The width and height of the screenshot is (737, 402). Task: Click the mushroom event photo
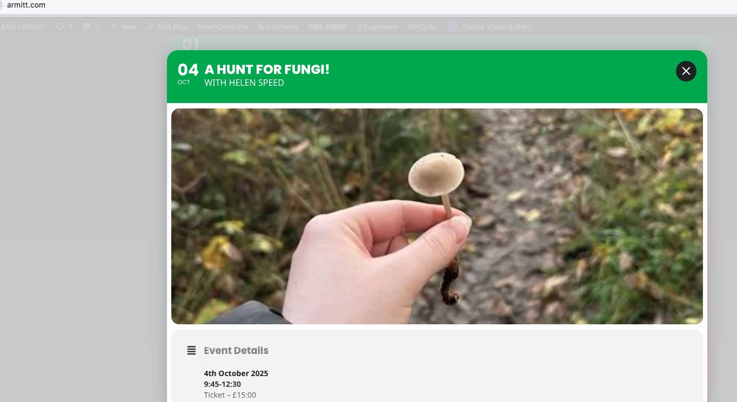[437, 216]
